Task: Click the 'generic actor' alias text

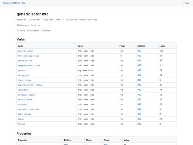Action: (33, 25)
